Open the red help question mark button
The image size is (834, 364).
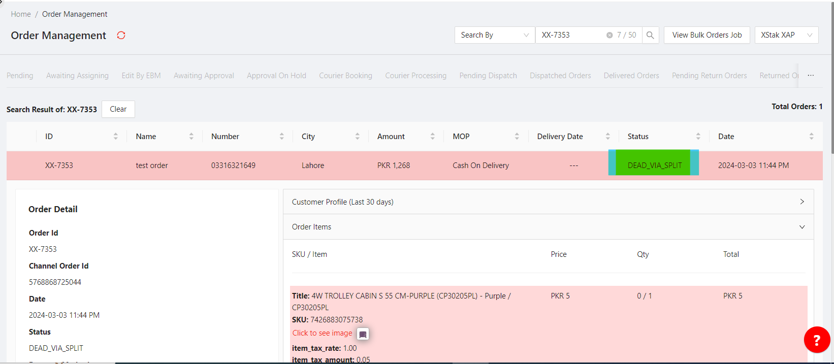(816, 340)
